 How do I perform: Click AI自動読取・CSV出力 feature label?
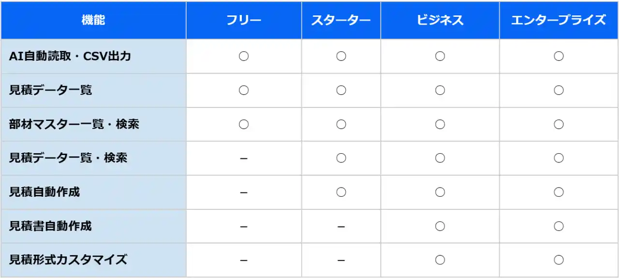[70, 56]
